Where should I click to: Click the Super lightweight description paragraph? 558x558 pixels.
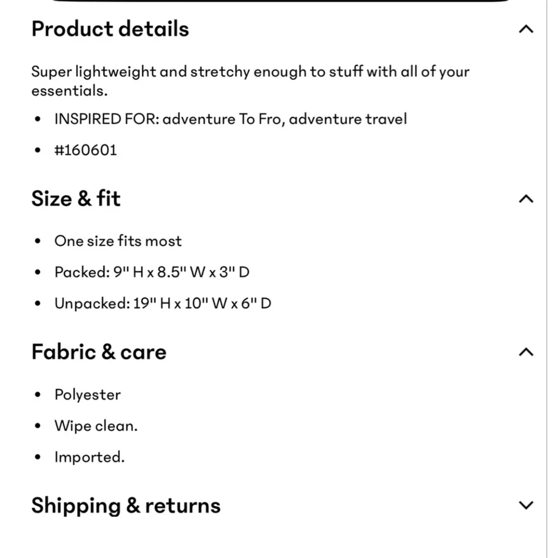[x=251, y=81]
